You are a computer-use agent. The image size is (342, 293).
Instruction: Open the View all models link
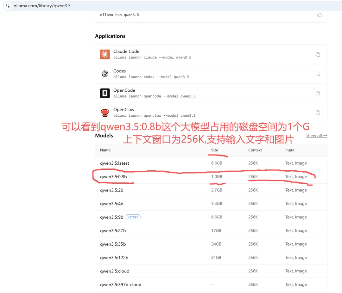pyautogui.click(x=317, y=136)
